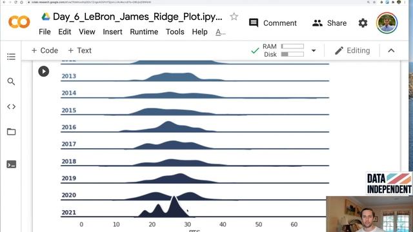413x232 pixels.
Task: Open the Editing mode selector
Action: tap(352, 50)
